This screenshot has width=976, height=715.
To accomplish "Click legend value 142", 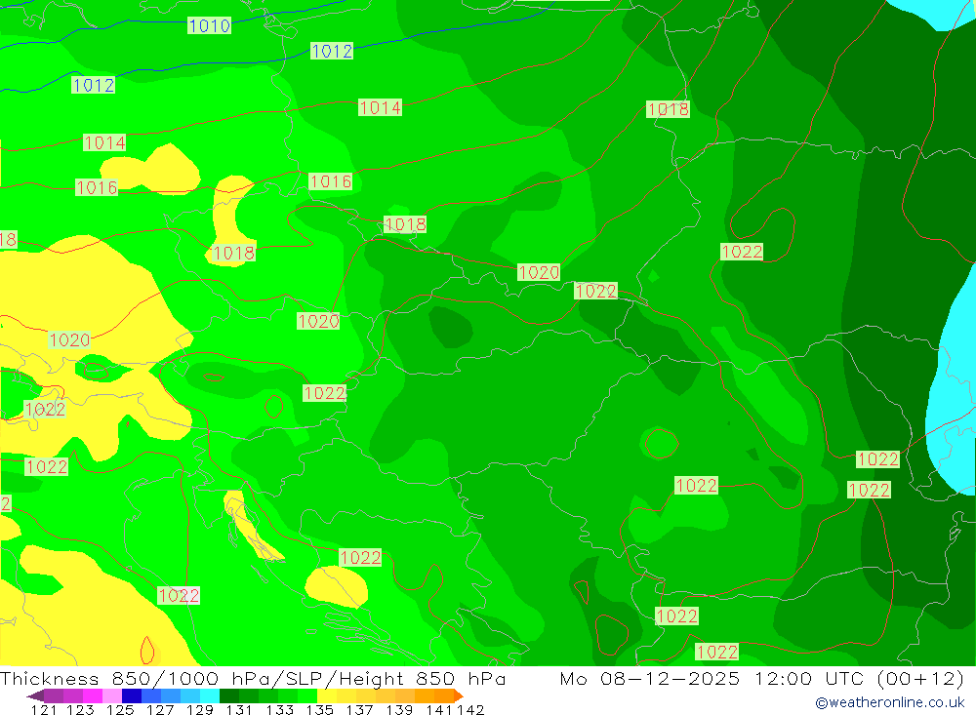I will pos(470,709).
